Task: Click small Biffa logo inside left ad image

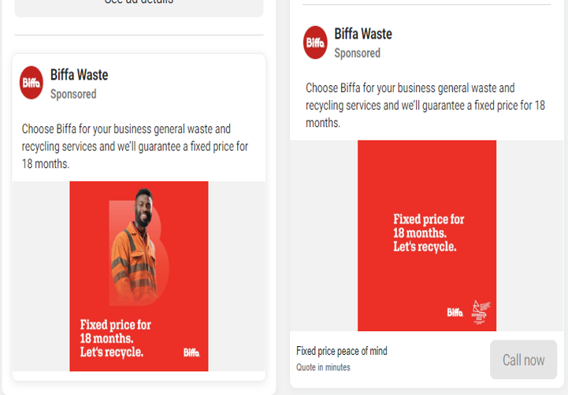Action: tap(191, 352)
